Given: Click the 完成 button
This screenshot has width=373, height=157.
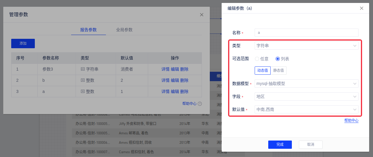Looking at the screenshot, I should (280, 144).
